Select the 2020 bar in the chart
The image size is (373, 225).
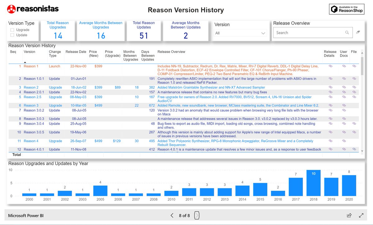349,186
